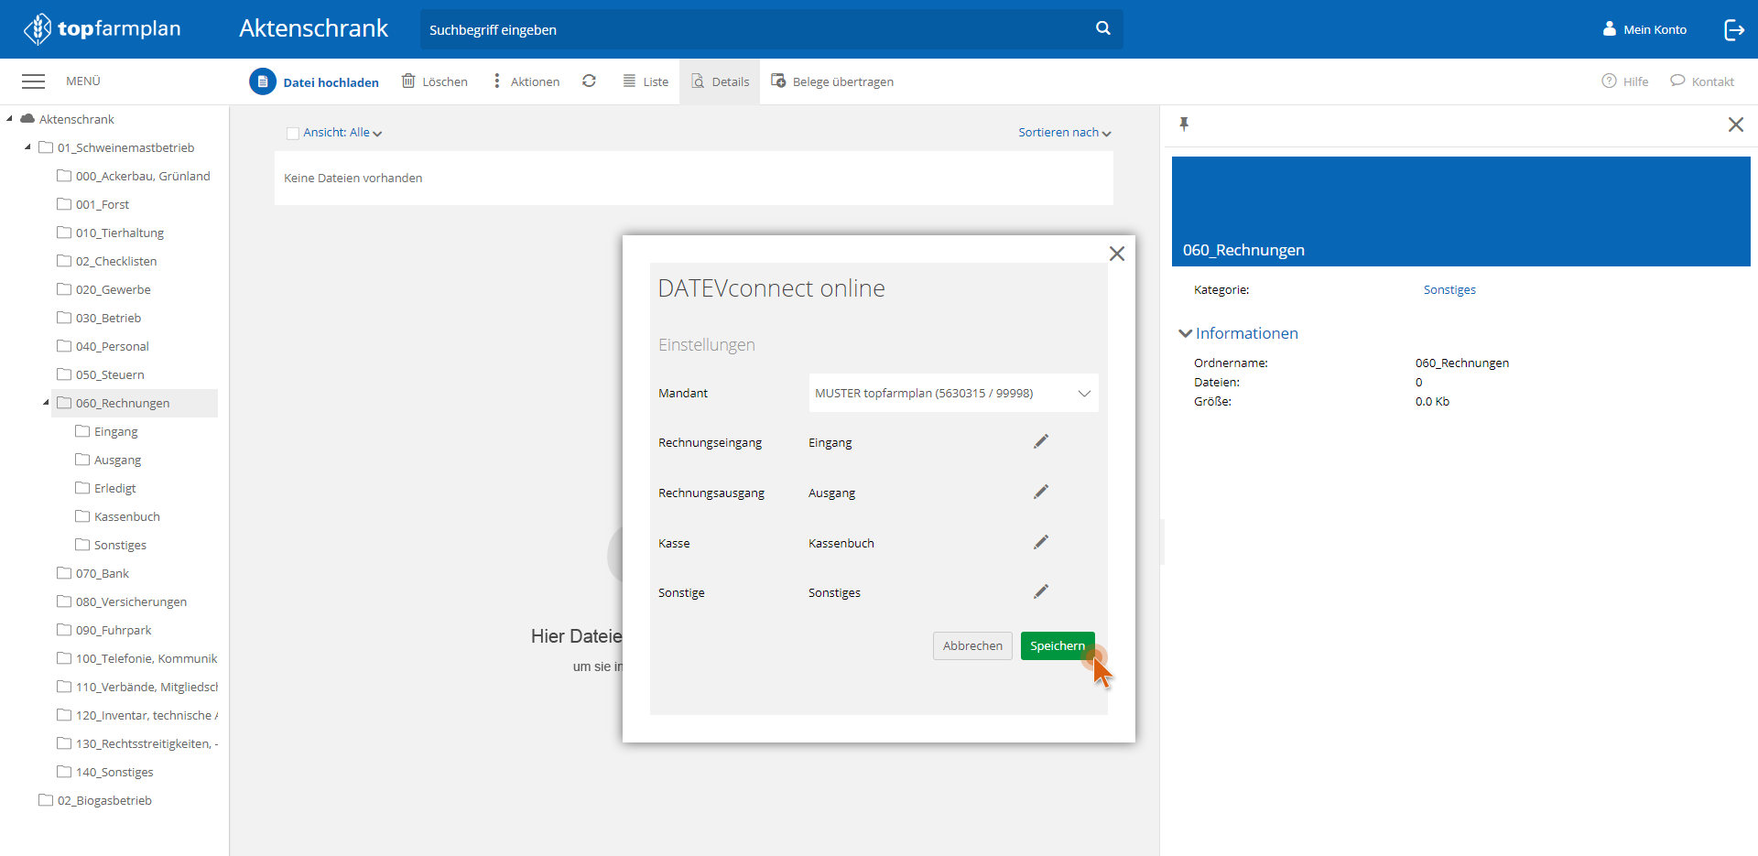Select the Kassenbuch subfolder
Screen dimensions: 1758x856
tap(118, 516)
